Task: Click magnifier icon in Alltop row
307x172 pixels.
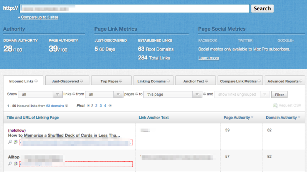Action: (x=10, y=164)
